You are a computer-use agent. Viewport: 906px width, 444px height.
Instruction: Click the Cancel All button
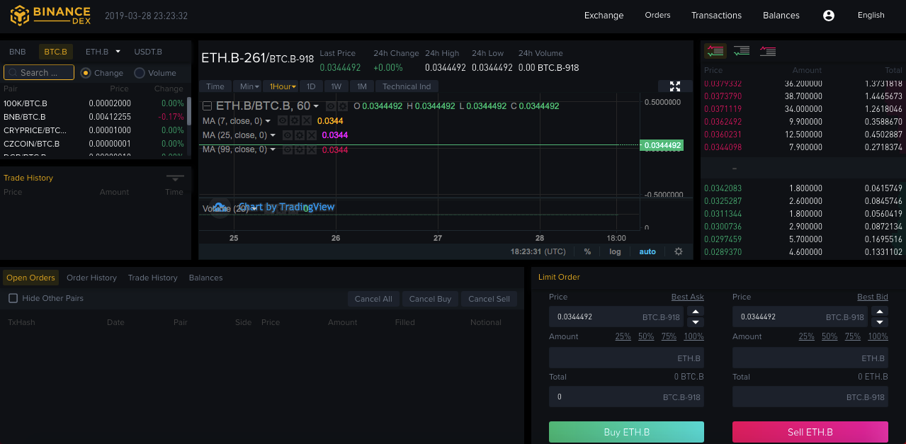tap(373, 299)
